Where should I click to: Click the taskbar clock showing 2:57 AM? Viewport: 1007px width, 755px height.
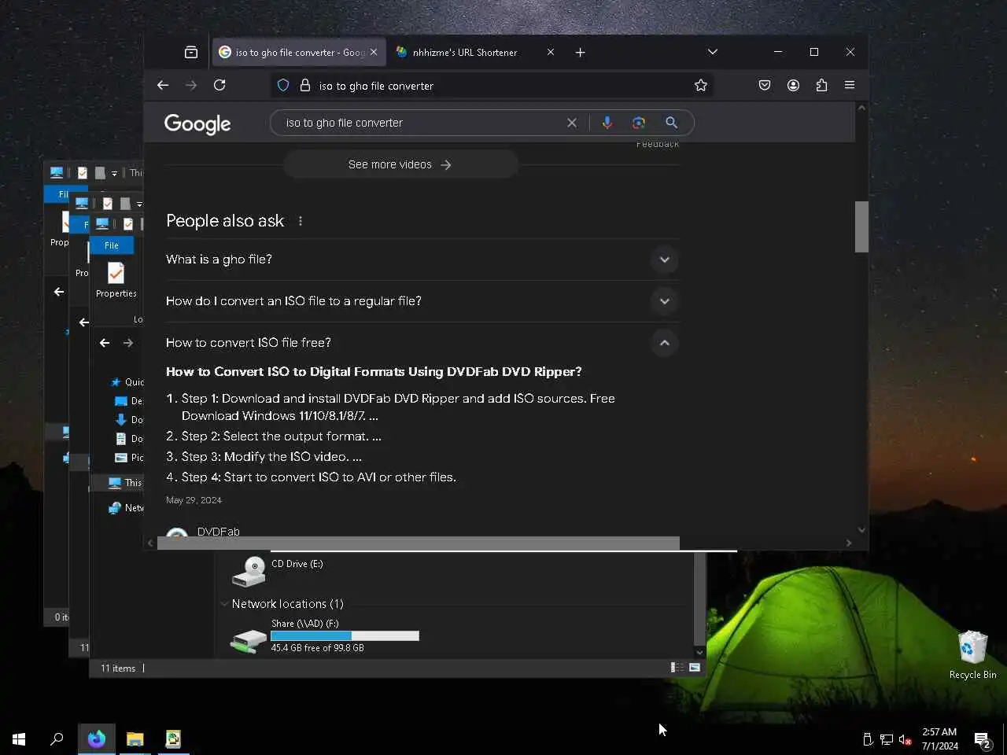[939, 739]
